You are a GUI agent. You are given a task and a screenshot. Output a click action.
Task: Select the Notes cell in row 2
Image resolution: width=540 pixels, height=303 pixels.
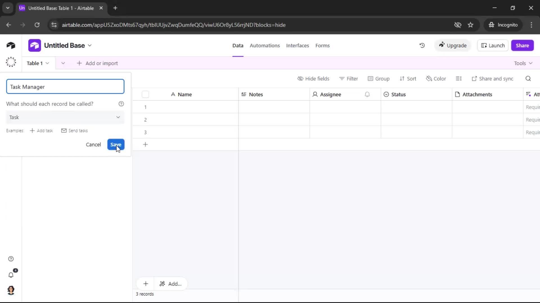(274, 120)
